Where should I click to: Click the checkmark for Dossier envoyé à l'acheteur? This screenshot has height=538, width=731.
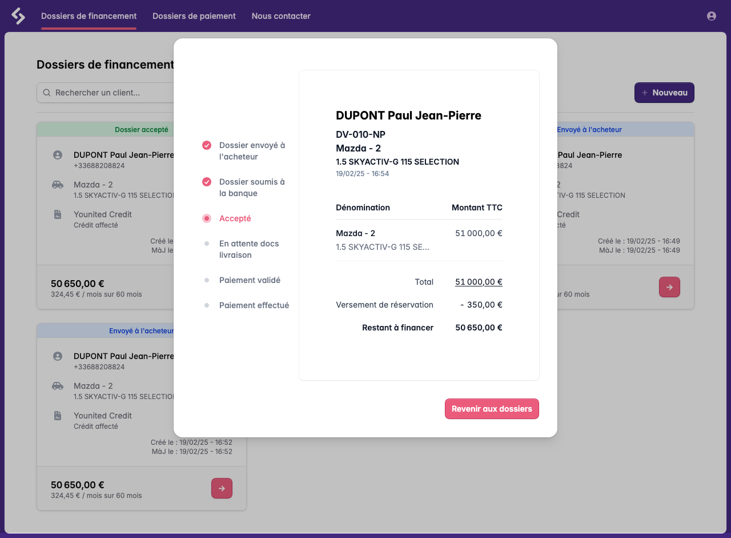(x=207, y=145)
